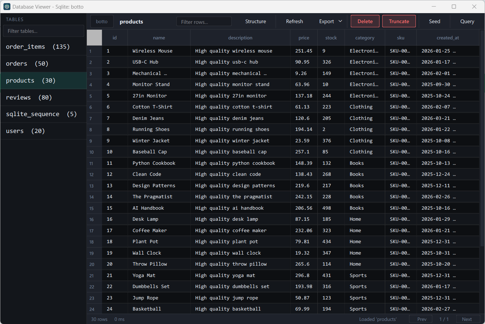Select the botto database tab
The width and height of the screenshot is (485, 324).
point(102,21)
